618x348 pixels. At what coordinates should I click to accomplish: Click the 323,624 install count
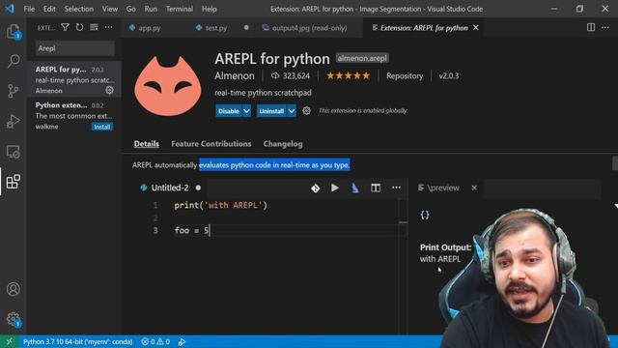coord(291,75)
